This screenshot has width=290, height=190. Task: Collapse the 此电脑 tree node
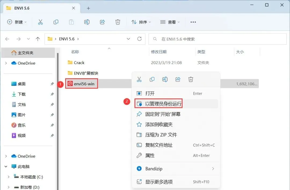pos(6,167)
